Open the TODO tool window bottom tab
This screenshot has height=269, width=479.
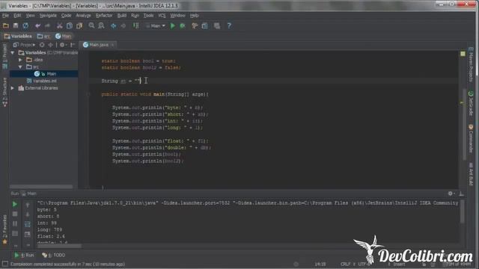[54, 255]
